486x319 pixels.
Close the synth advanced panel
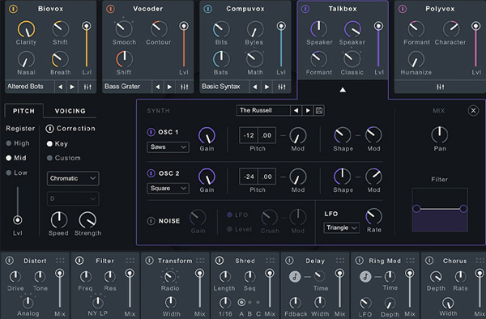pos(473,111)
